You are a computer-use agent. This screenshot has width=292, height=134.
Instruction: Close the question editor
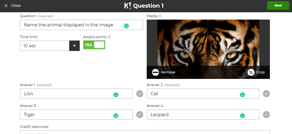[x=12, y=6]
